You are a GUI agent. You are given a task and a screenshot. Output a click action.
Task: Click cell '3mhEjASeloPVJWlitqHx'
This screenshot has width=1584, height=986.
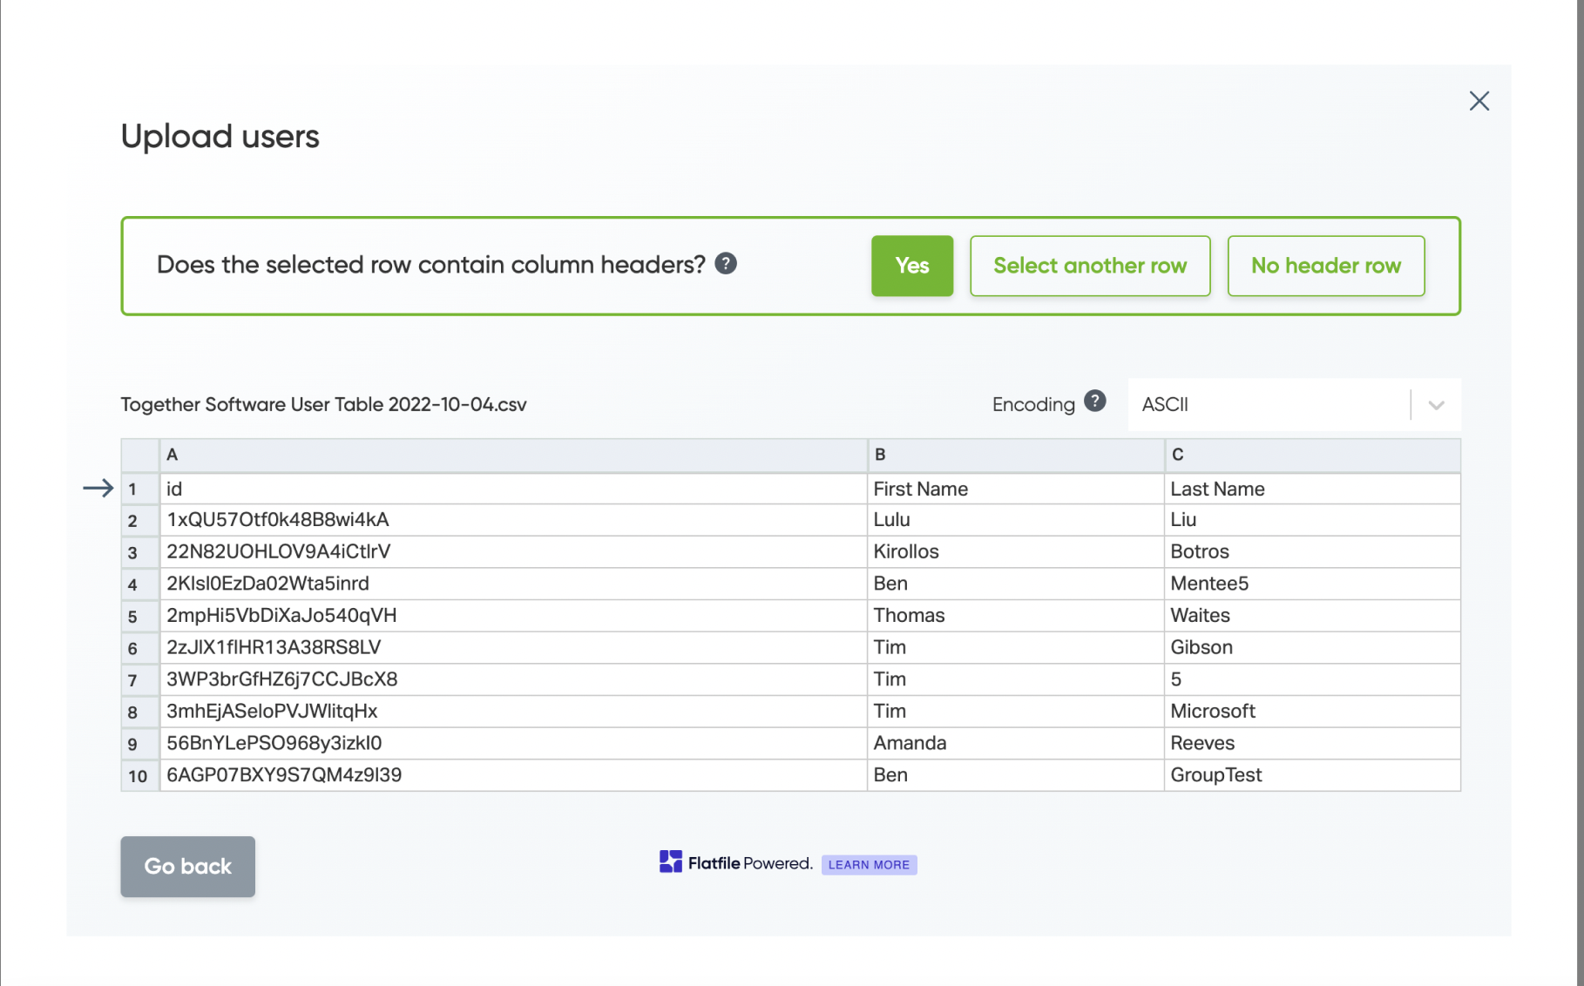tap(513, 712)
